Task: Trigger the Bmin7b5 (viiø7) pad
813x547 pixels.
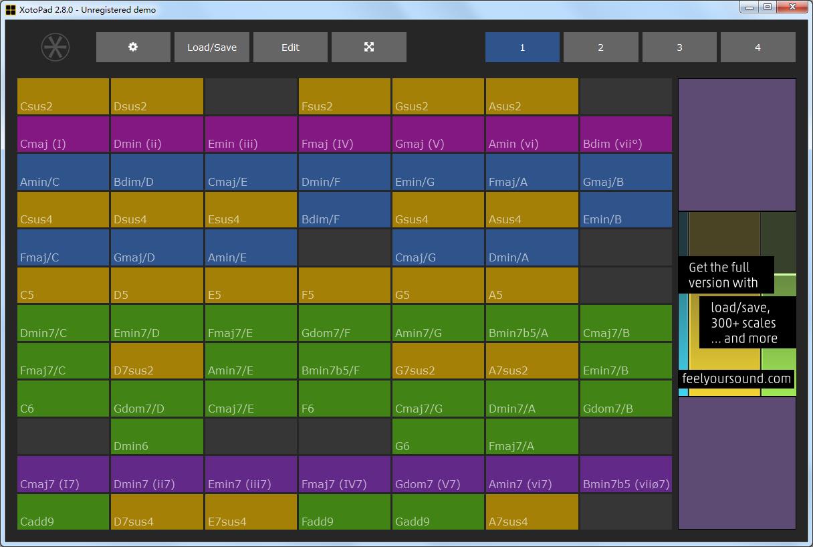Action: pos(626,475)
